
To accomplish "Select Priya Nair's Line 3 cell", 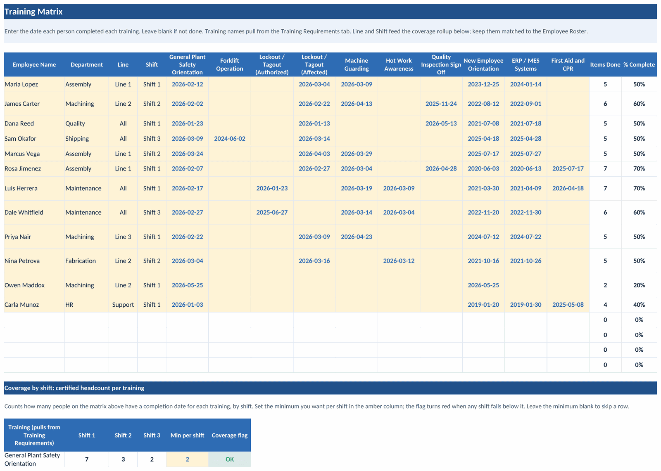I will coord(123,237).
